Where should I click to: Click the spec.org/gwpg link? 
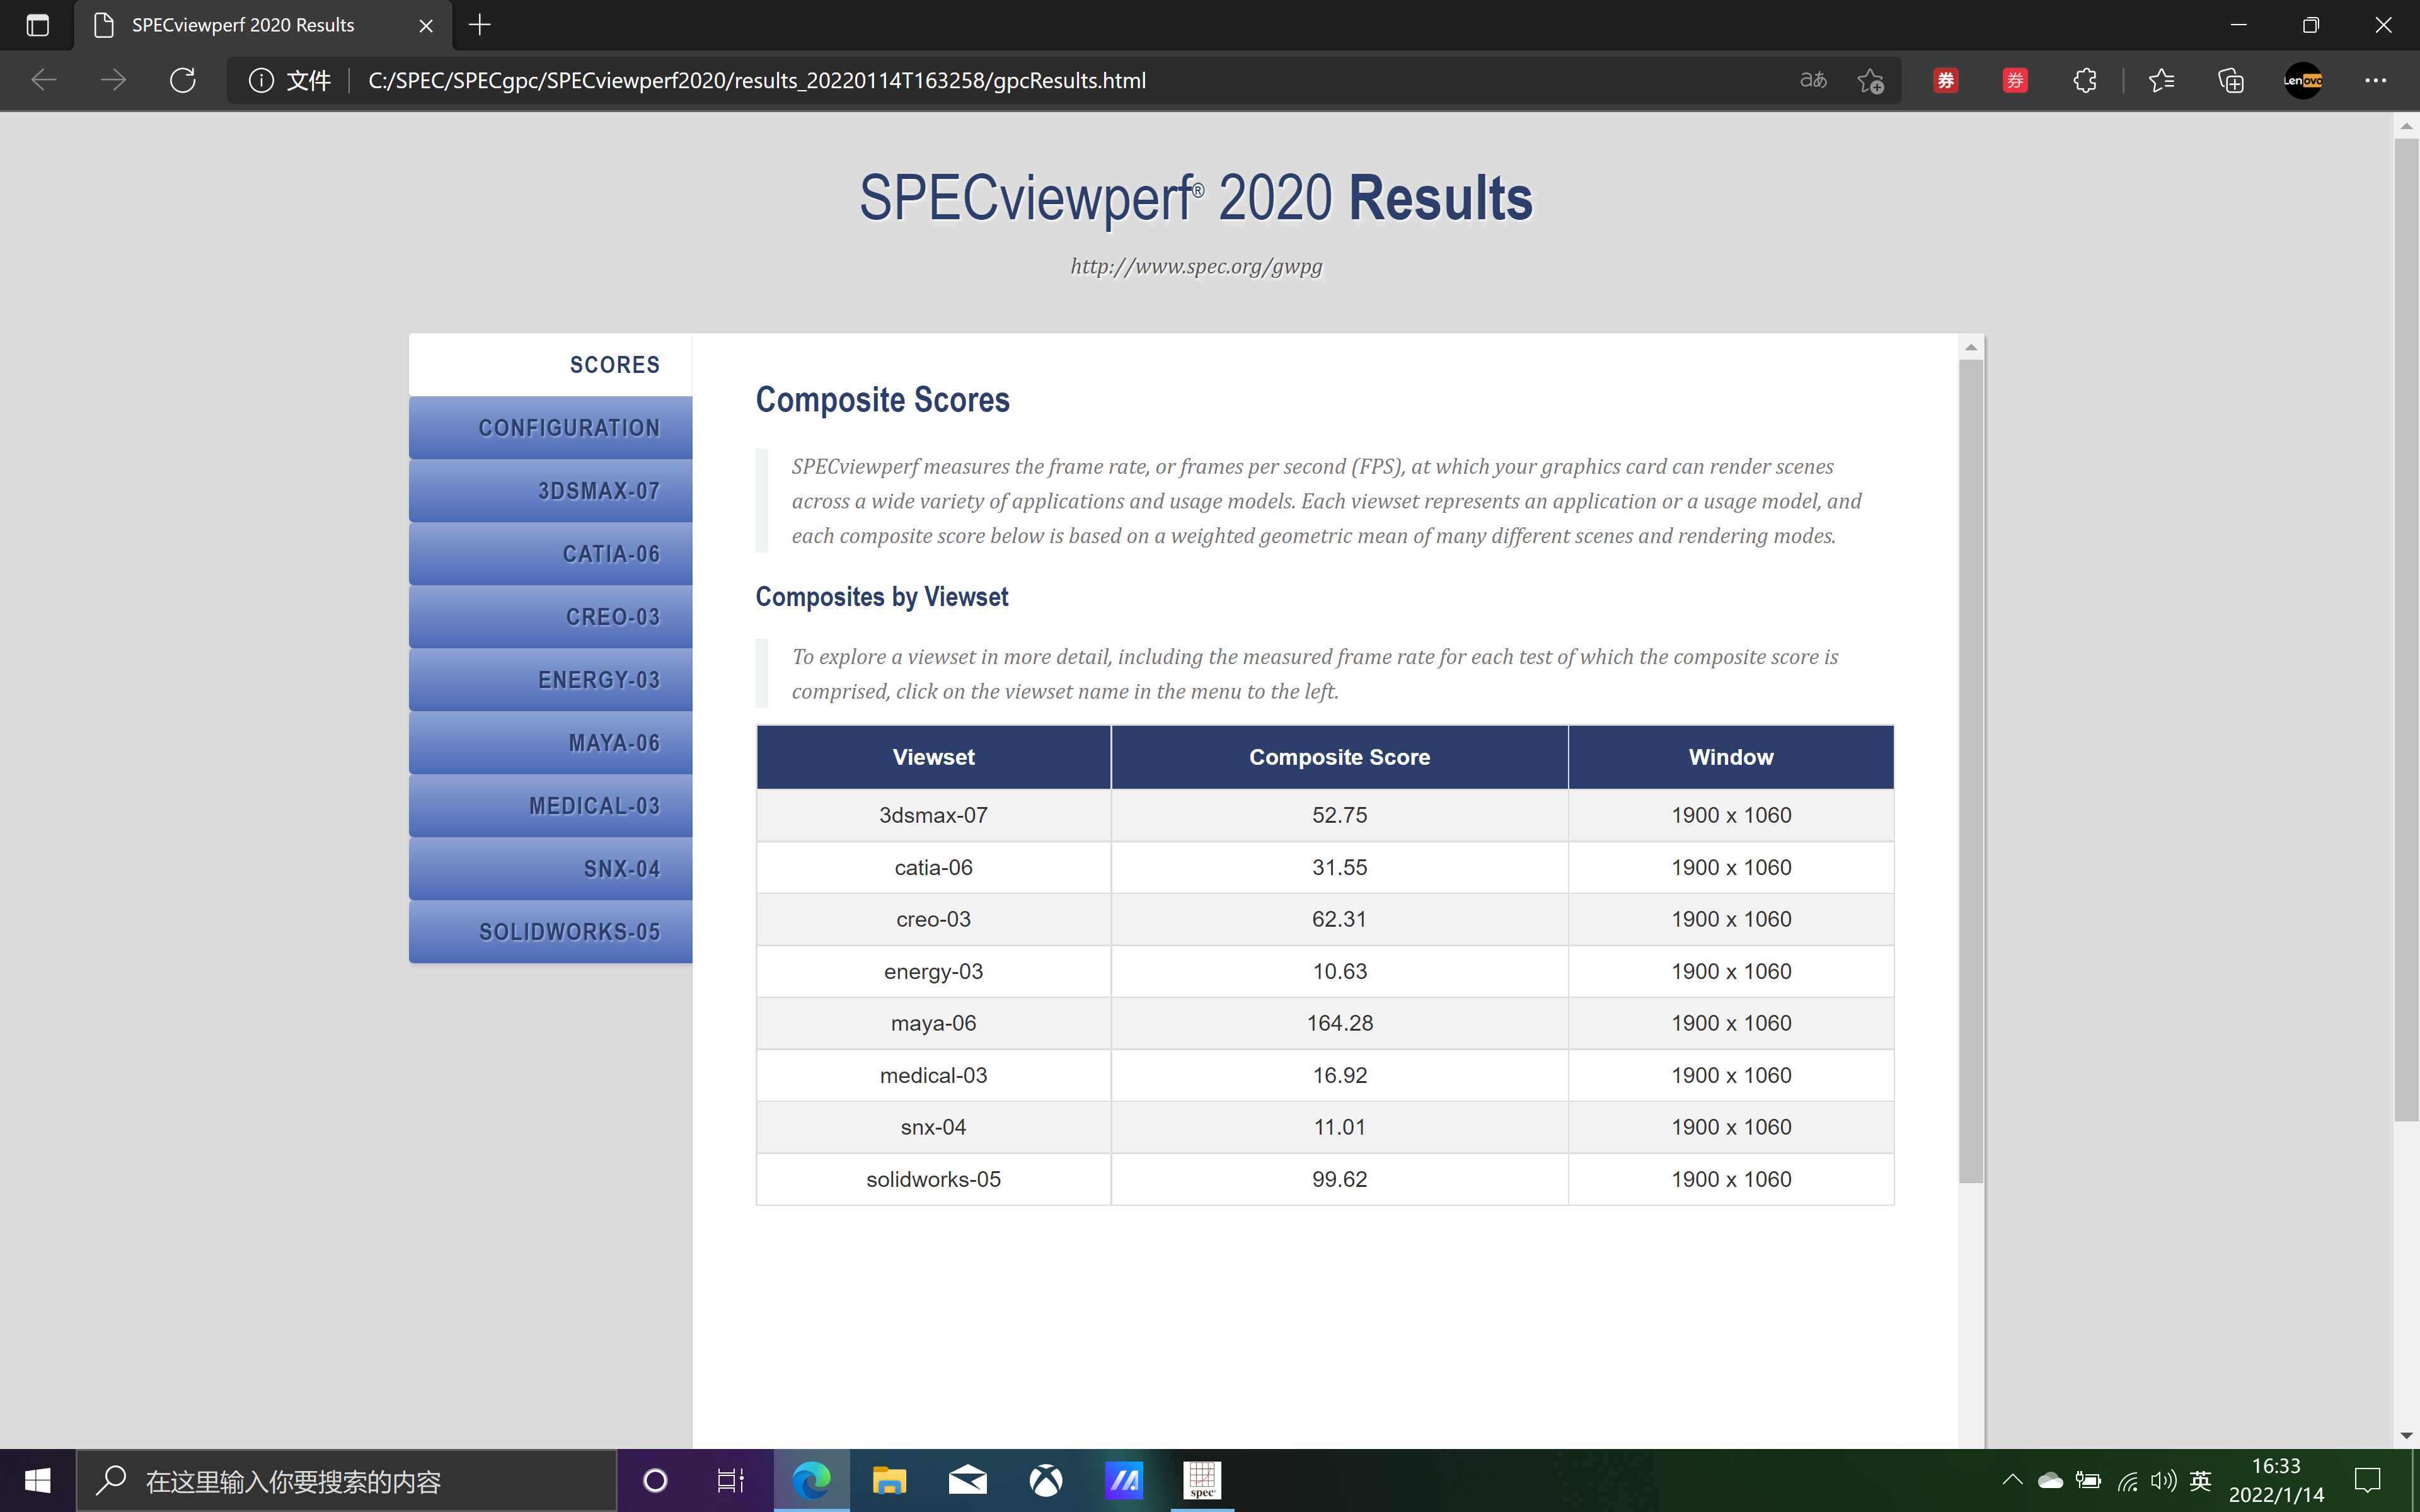[1196, 266]
